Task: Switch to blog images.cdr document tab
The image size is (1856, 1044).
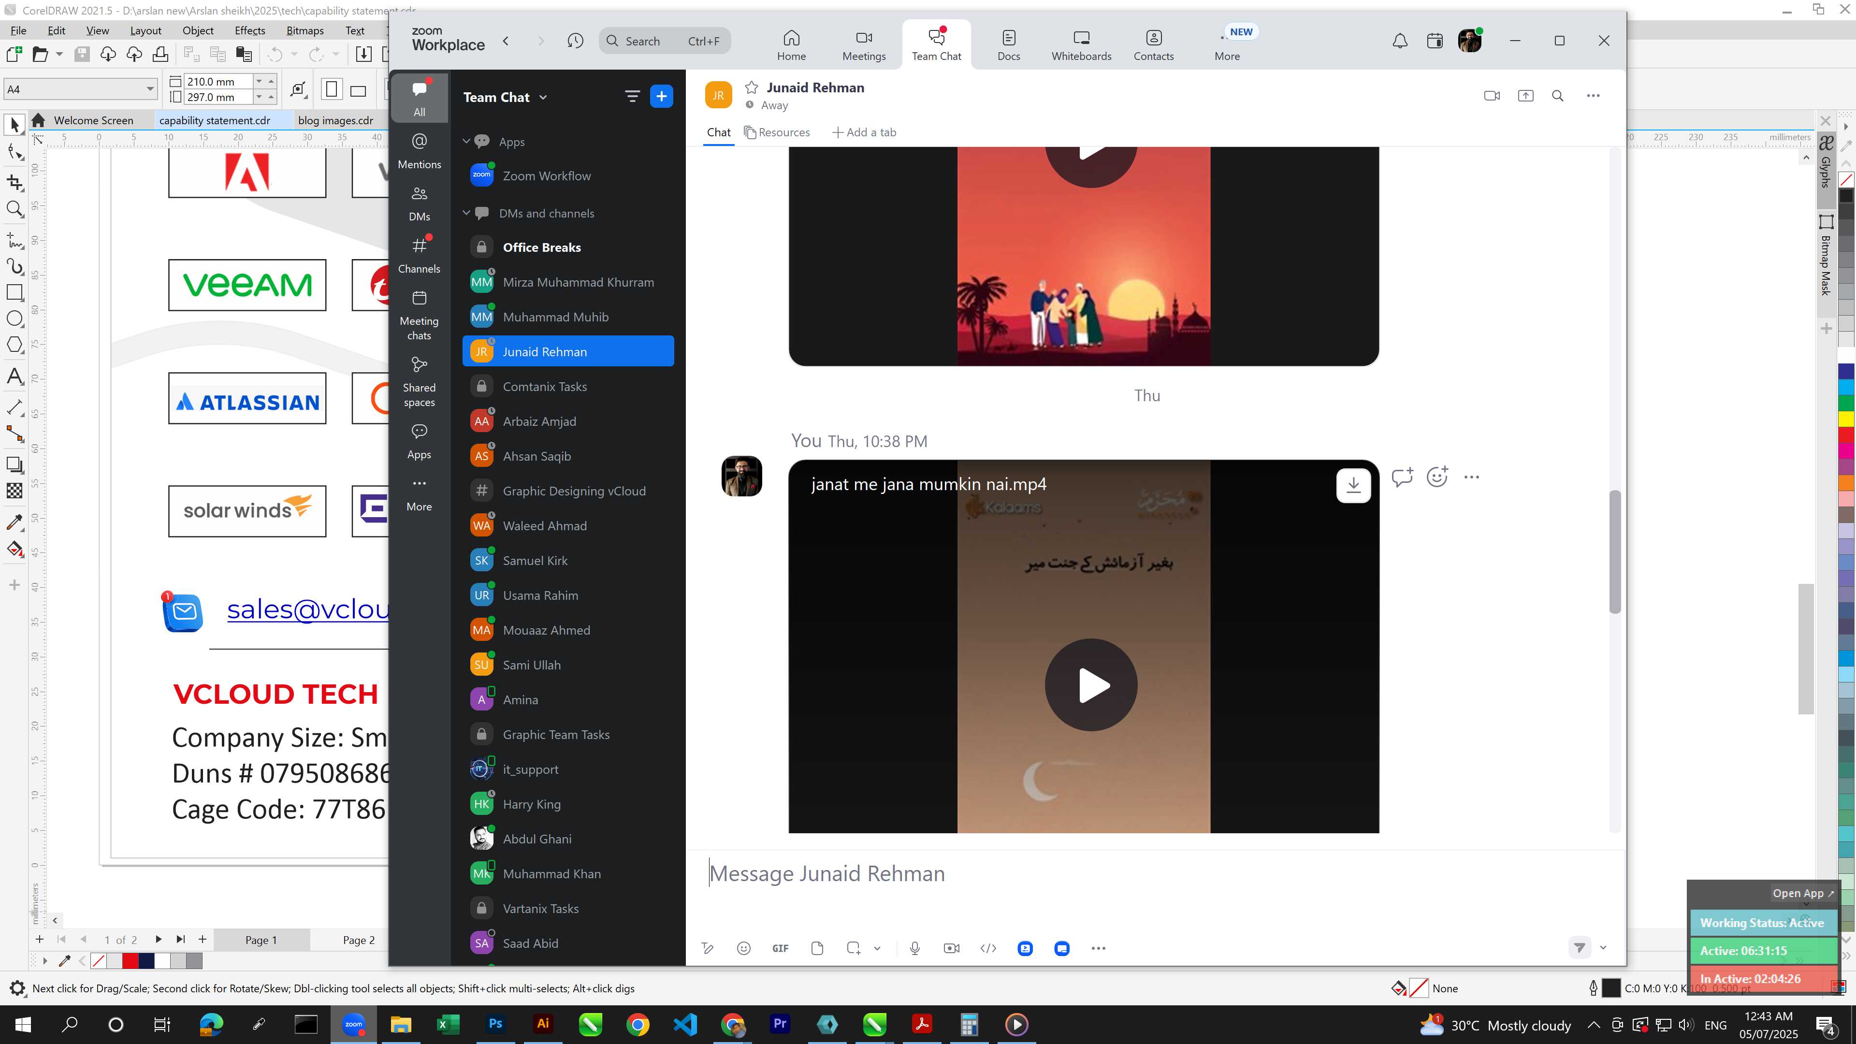Action: click(336, 120)
